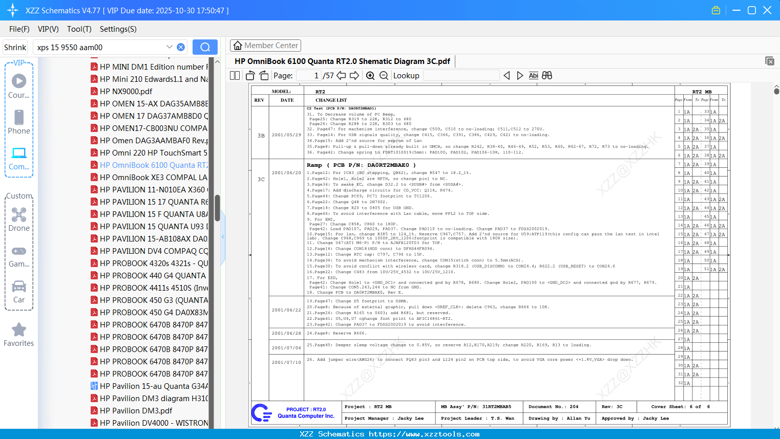Open HP PROBOOK 450 G3 QUANTA file

(149, 300)
